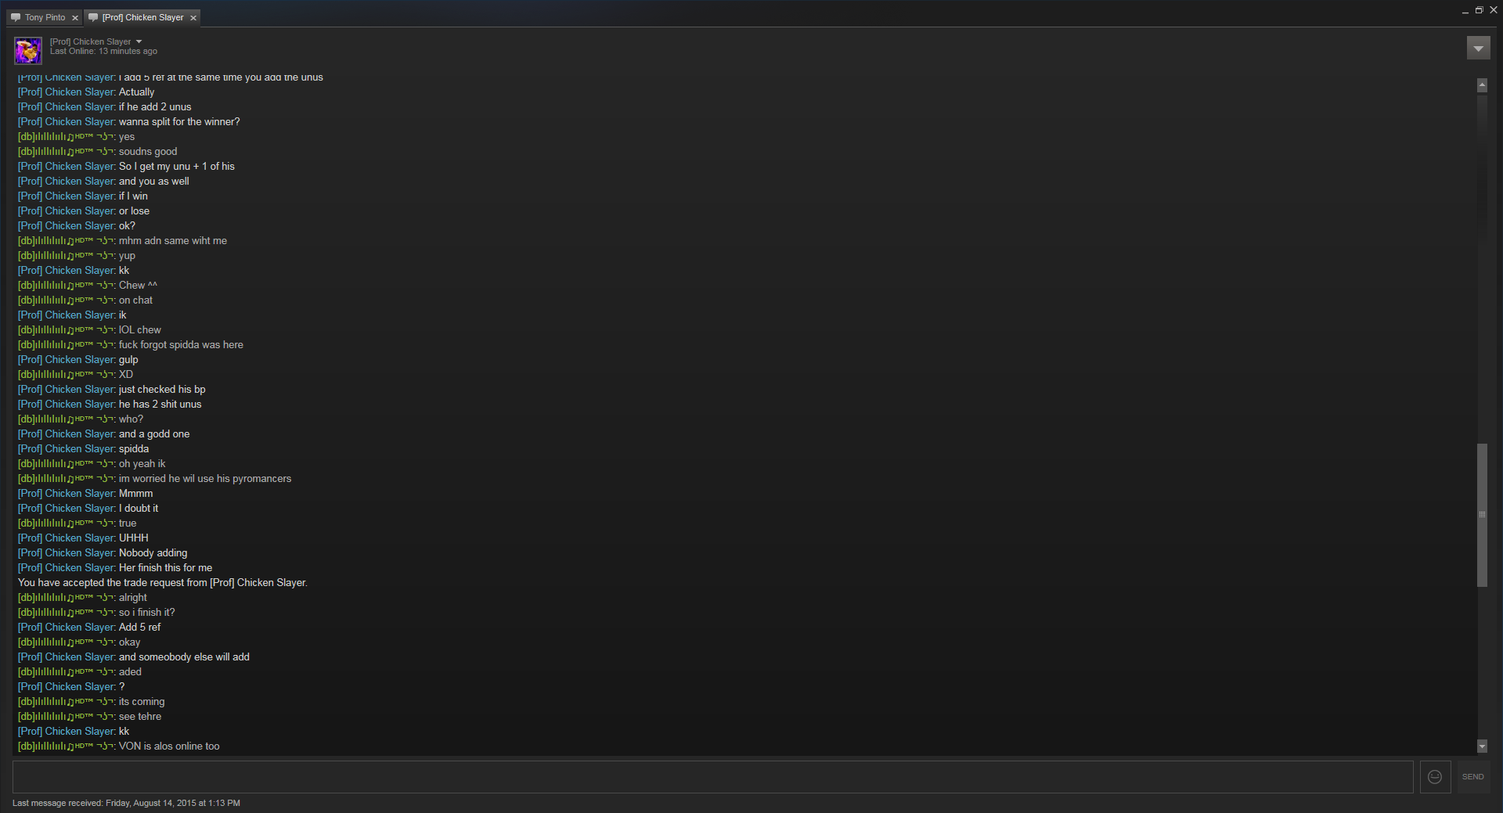Focus the chat message input field
The width and height of the screenshot is (1503, 813).
tap(712, 776)
